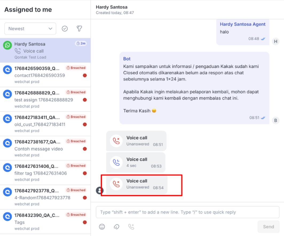Image resolution: width=284 pixels, height=236 pixels.
Task: Click the unanswered voice call at 08:51
Action: [x=136, y=141]
